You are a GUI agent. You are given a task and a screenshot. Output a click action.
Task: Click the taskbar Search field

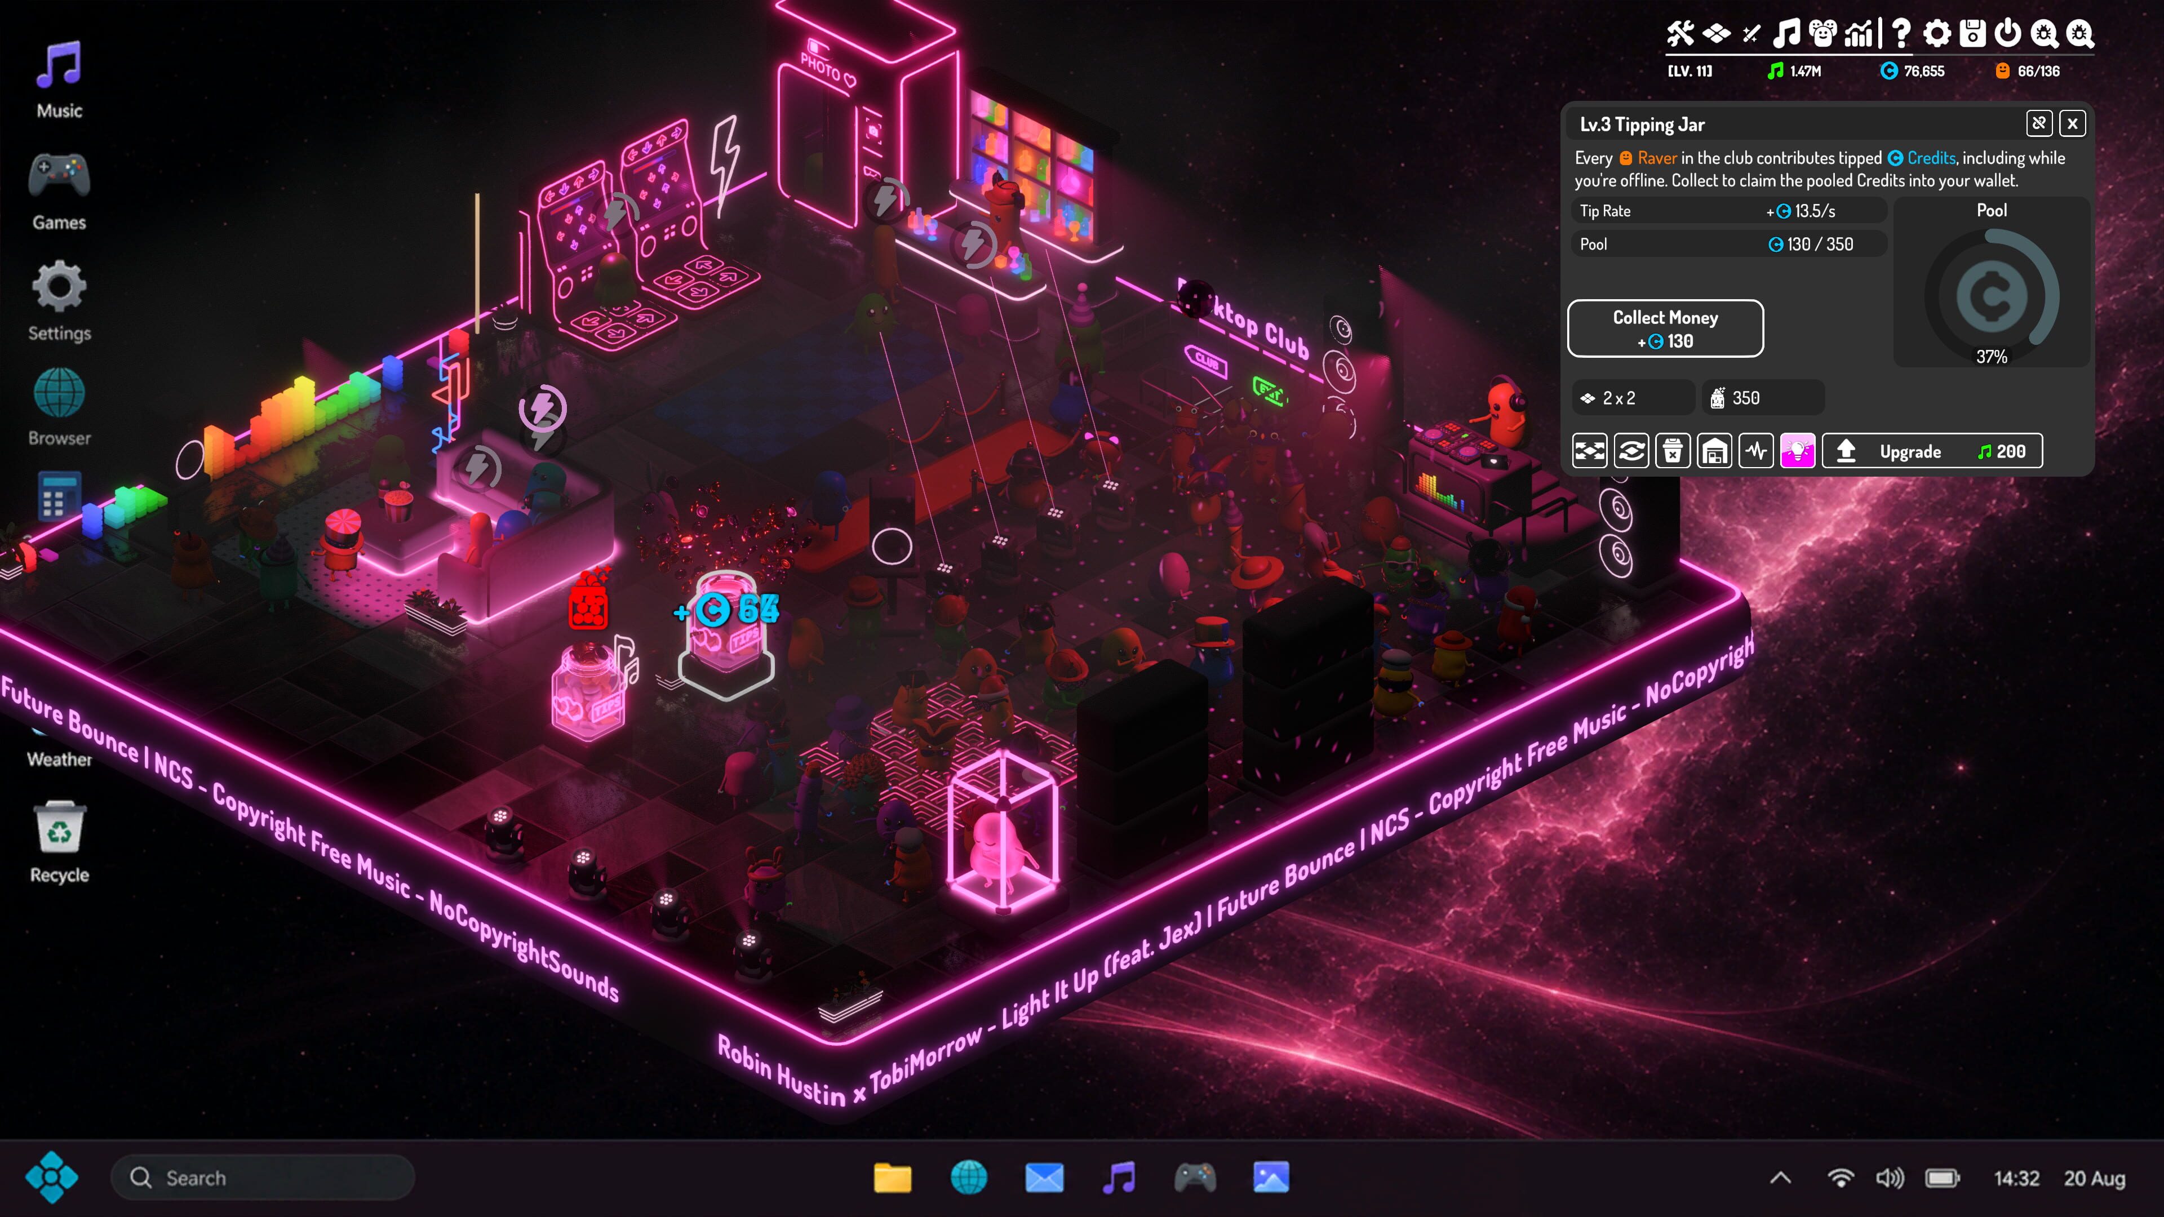coord(263,1178)
